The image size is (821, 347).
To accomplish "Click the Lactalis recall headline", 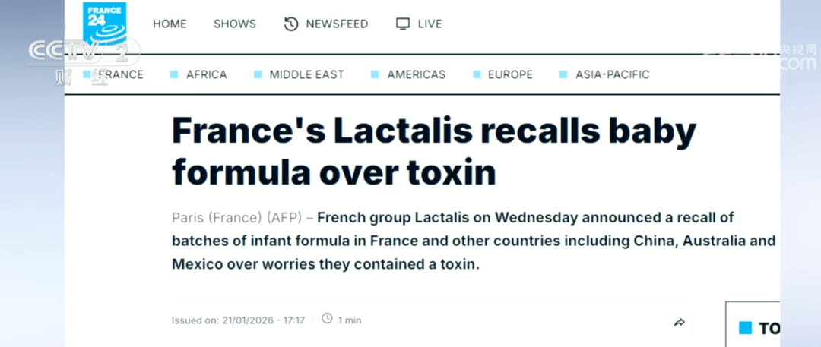I will point(433,152).
